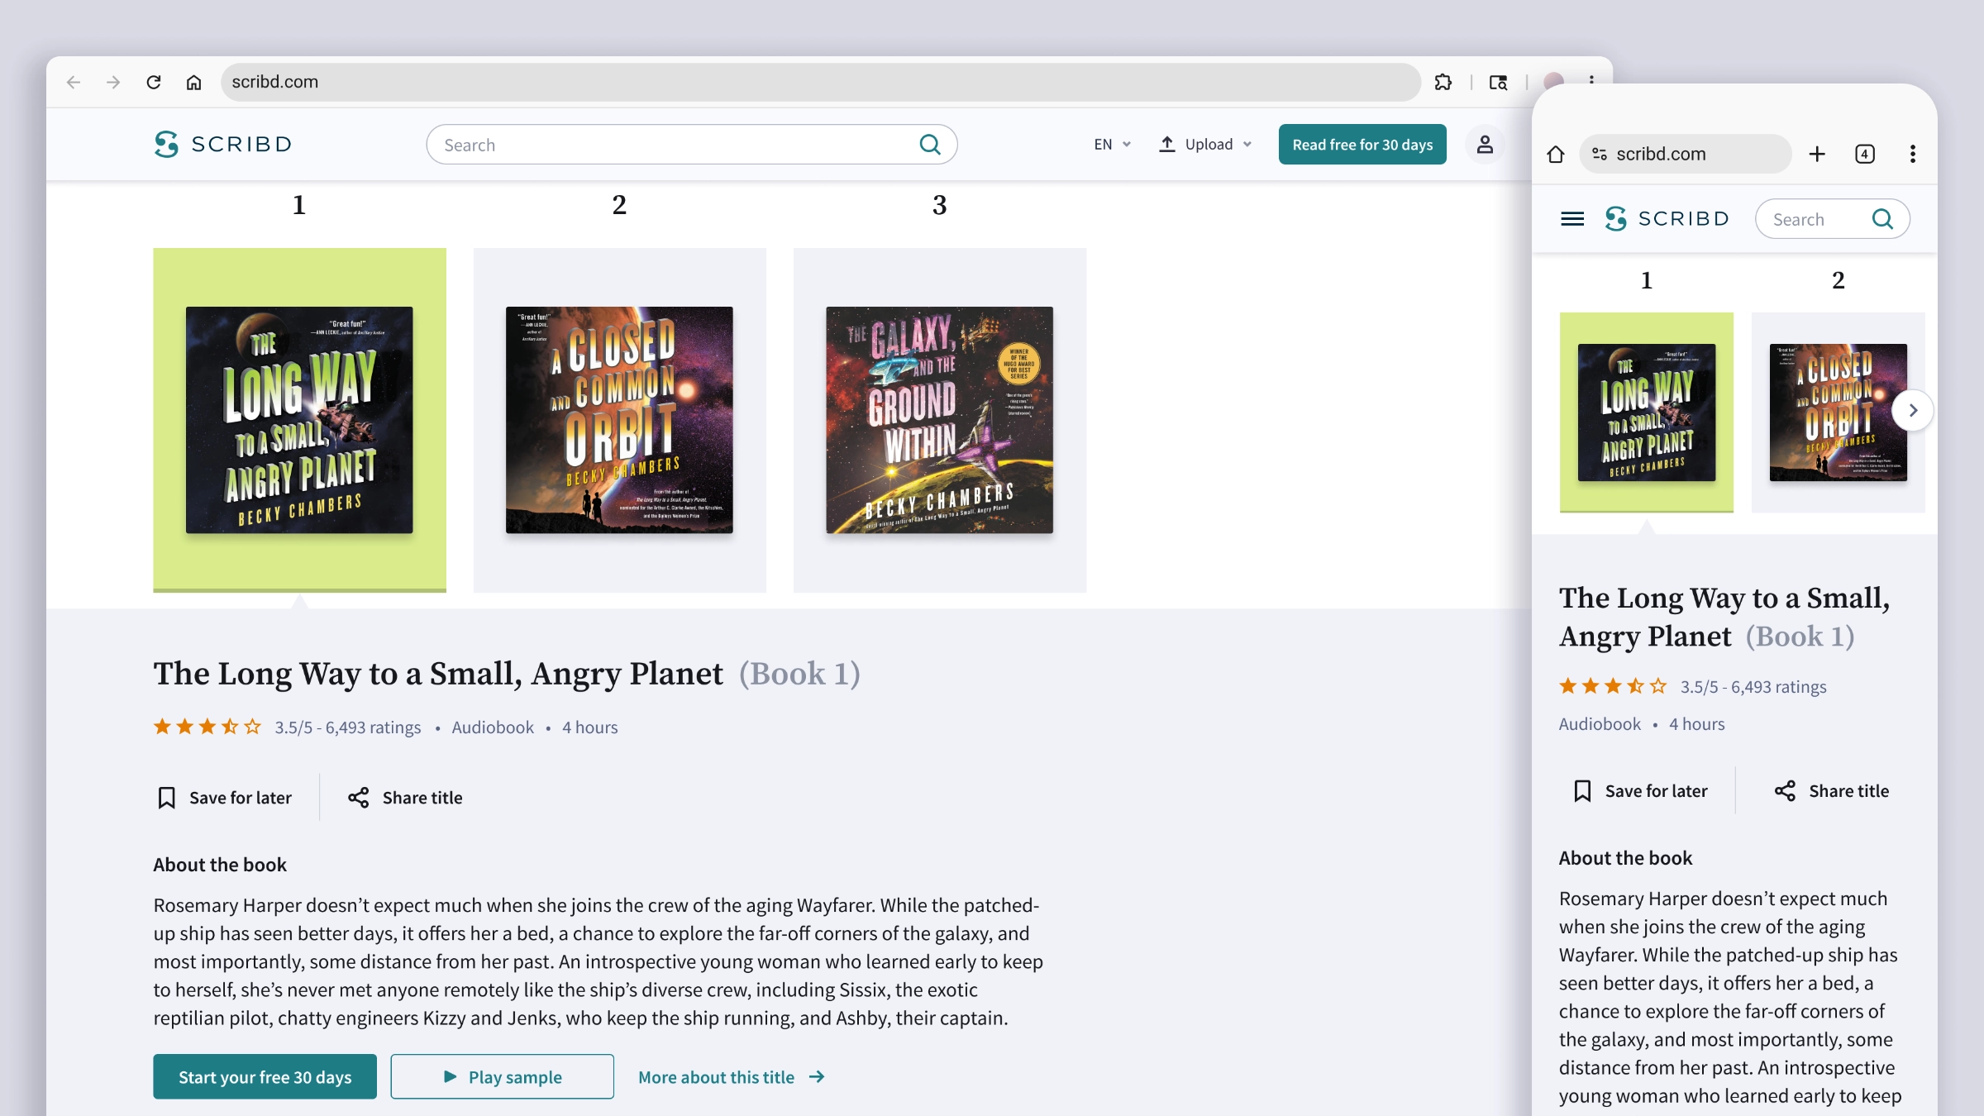
Task: Click Share title on the mobile page
Action: [x=1832, y=791]
